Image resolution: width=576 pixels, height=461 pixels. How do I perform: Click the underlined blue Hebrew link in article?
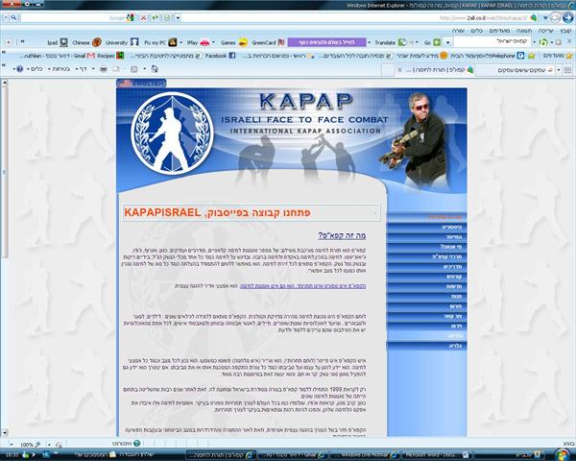(302, 285)
